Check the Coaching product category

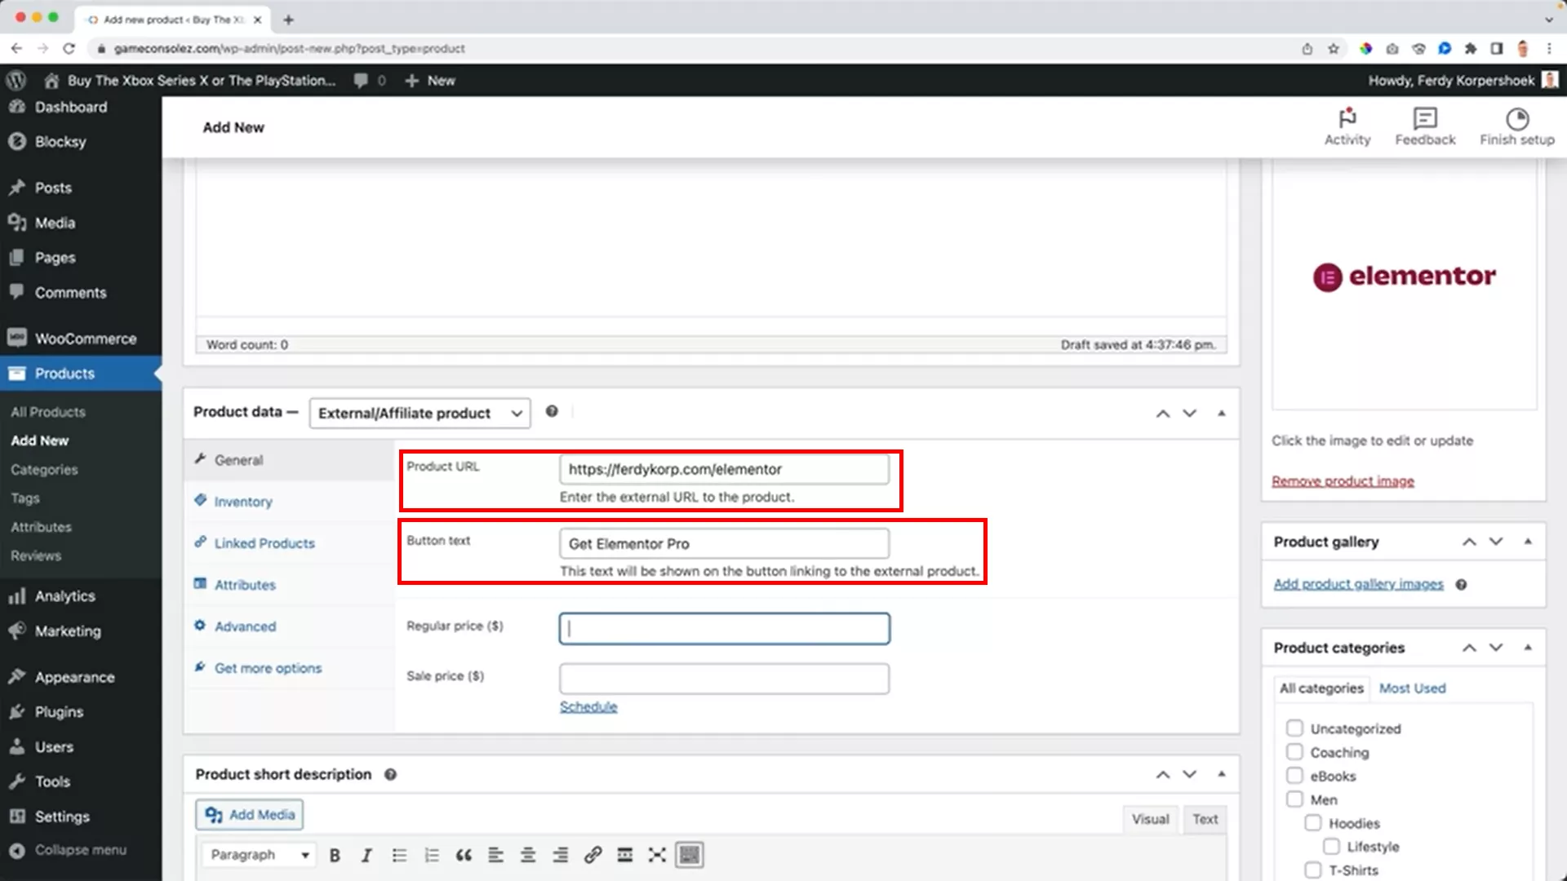coord(1294,751)
